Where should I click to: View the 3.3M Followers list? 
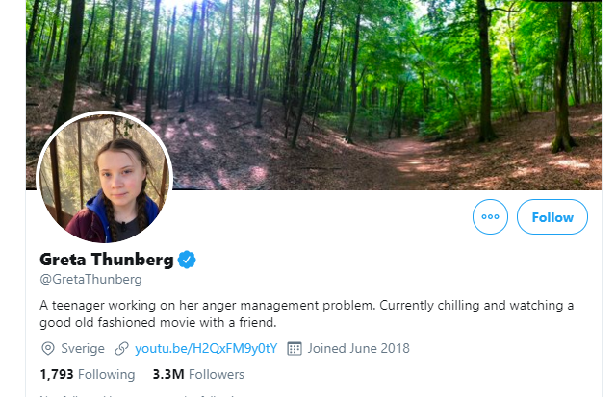[198, 374]
